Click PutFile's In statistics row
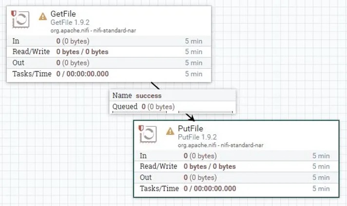The height and width of the screenshot is (206, 347). point(236,156)
